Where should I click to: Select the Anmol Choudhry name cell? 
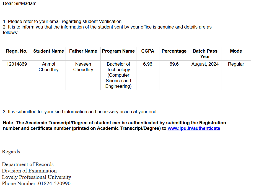point(48,67)
